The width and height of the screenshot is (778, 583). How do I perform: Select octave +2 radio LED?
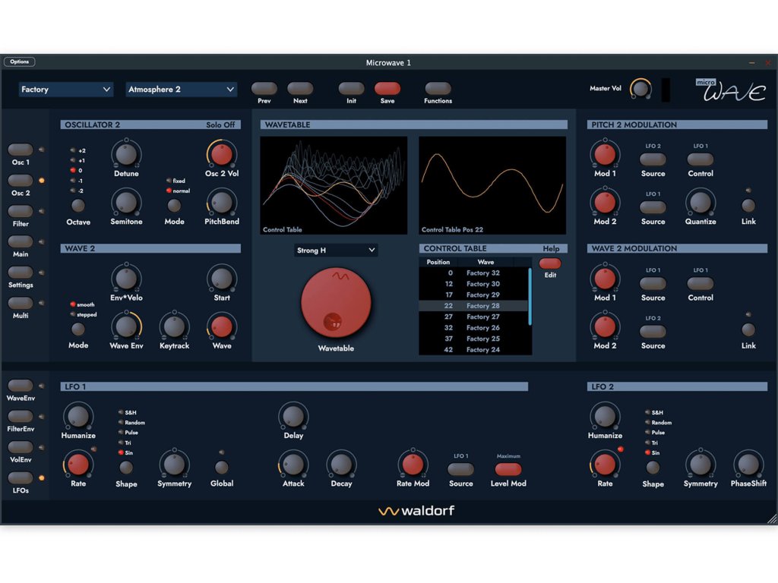(73, 150)
